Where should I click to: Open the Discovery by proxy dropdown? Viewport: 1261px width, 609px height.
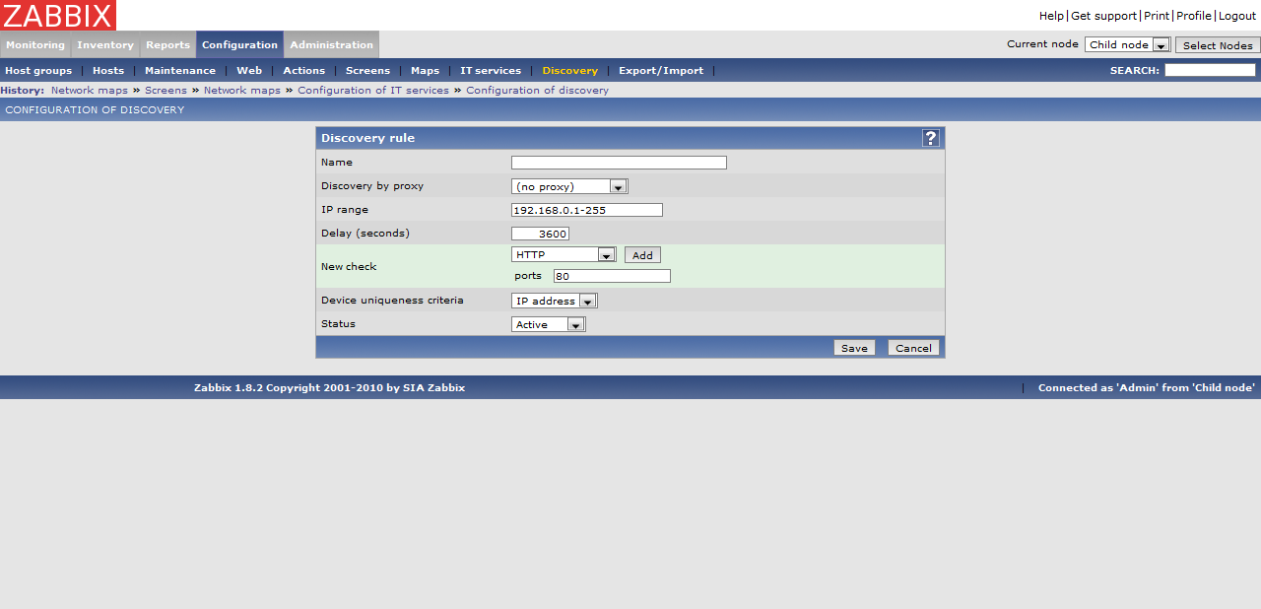(x=569, y=186)
